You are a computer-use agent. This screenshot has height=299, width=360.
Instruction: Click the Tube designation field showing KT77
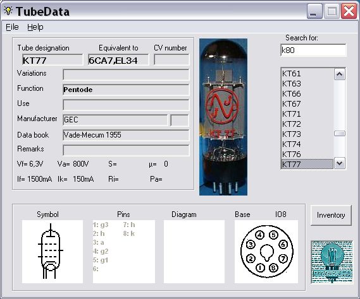tap(53, 60)
